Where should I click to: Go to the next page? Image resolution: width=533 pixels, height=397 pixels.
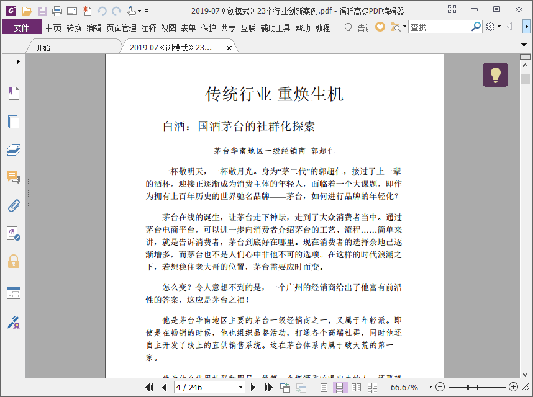tap(253, 387)
